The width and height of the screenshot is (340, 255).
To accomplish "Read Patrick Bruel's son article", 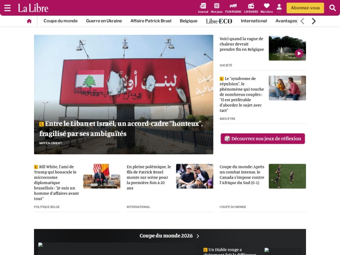I will click(149, 177).
